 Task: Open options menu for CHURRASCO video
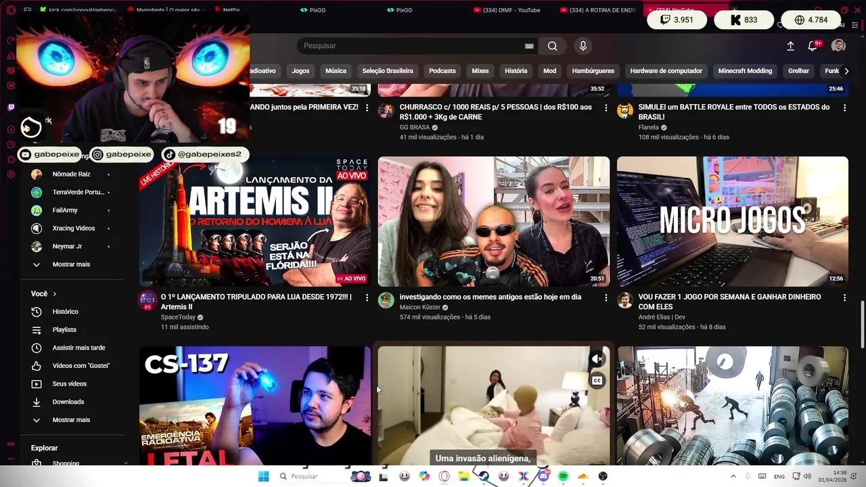(606, 108)
